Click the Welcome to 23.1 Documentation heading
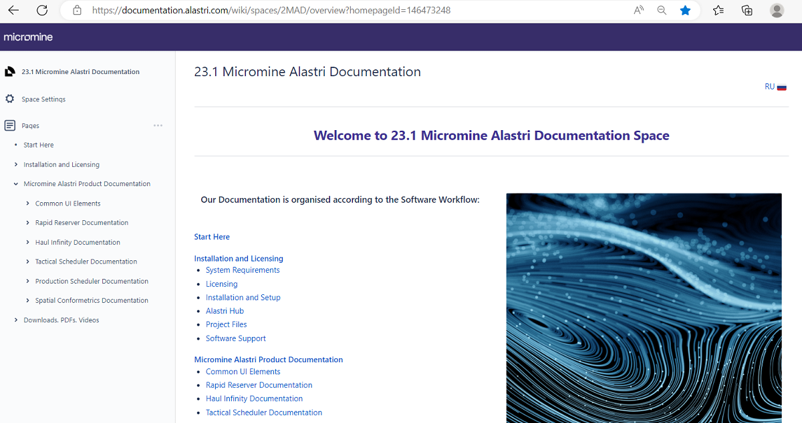 click(491, 135)
